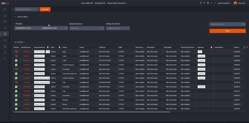Open the Agentes column filter icon

[211, 47]
